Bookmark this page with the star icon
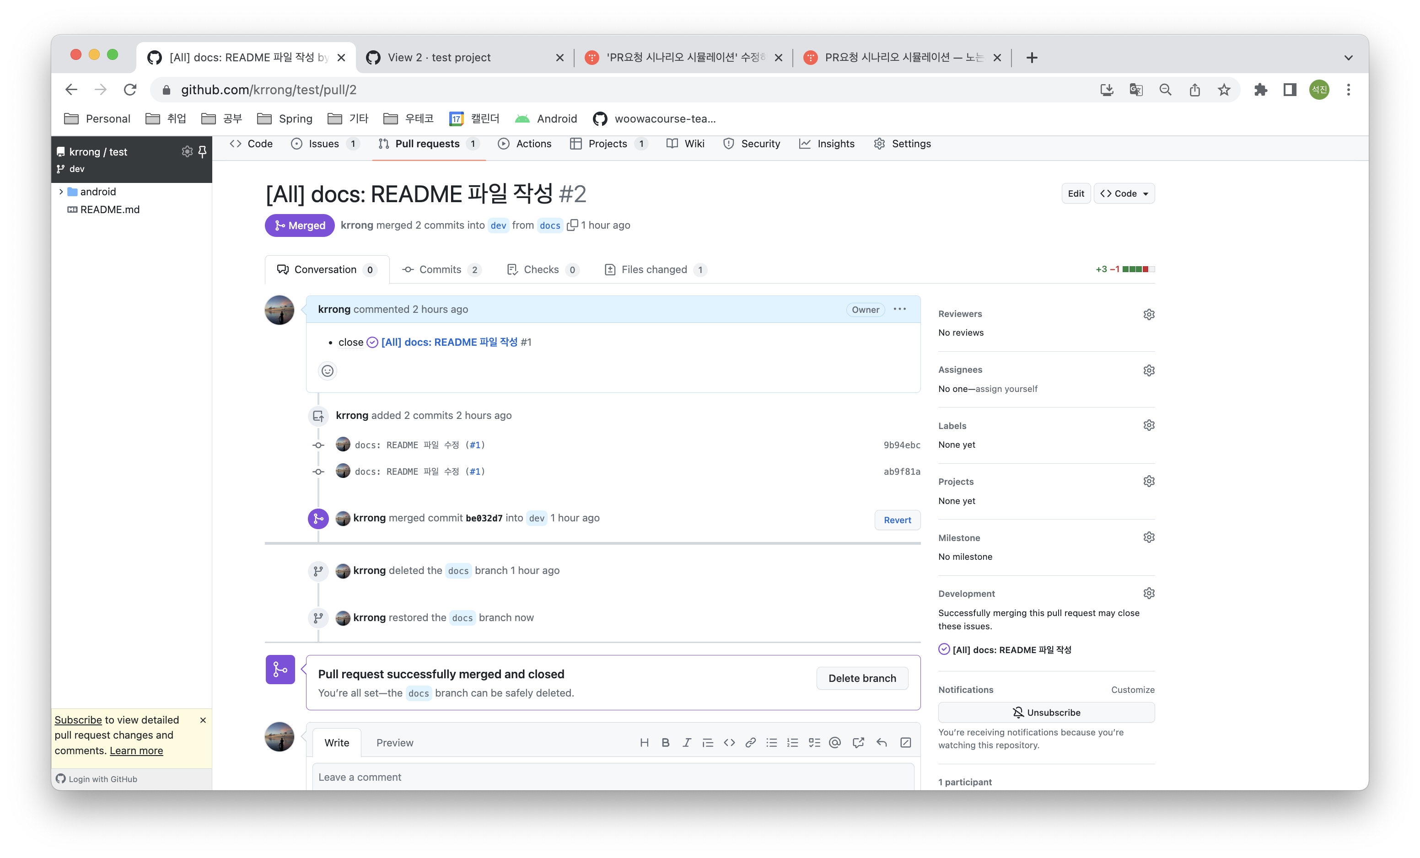 point(1223,90)
